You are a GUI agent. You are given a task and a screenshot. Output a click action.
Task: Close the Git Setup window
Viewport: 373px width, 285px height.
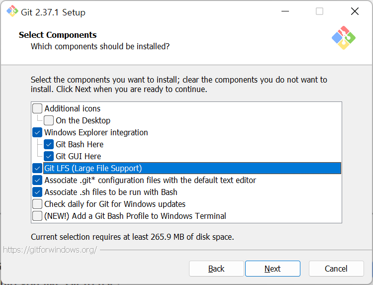point(355,11)
